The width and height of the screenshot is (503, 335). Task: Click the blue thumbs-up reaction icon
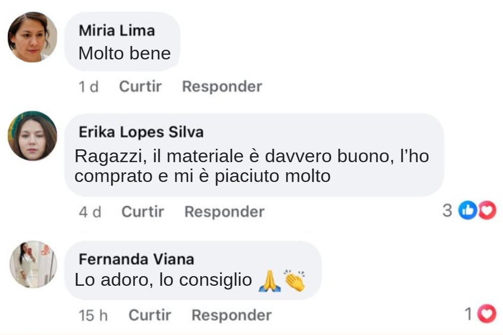click(x=468, y=210)
